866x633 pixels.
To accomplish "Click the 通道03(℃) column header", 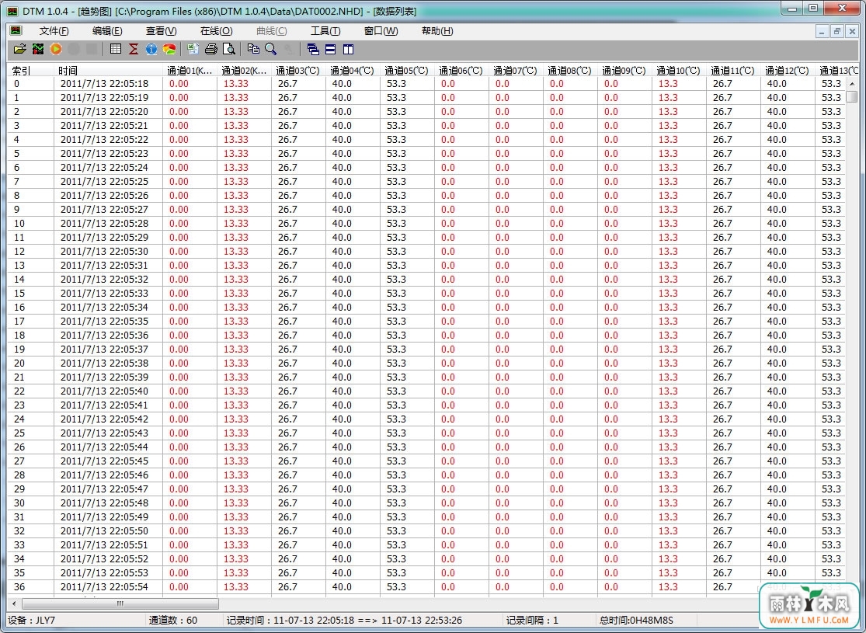I will click(x=298, y=71).
